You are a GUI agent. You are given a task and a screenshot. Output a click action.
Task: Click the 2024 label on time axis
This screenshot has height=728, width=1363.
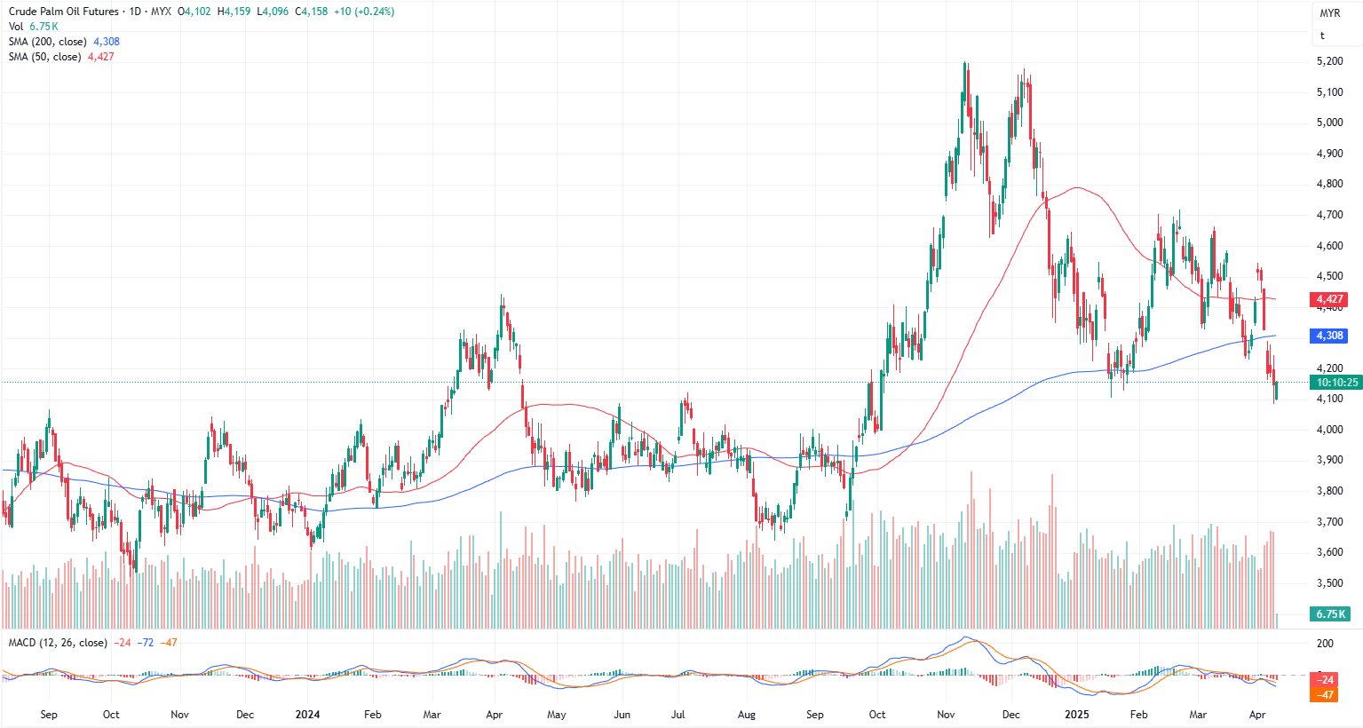tap(307, 715)
